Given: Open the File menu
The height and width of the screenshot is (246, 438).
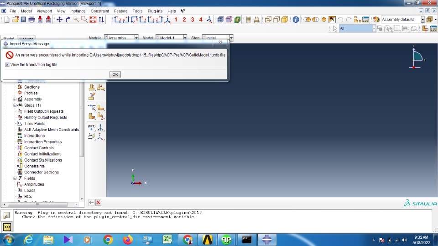Looking at the screenshot, I should click(x=13, y=11).
